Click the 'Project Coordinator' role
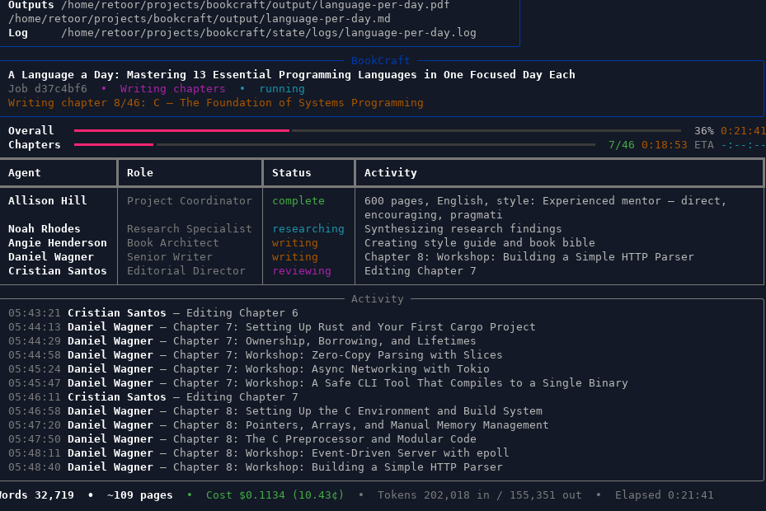Screen dimensions: 766x511 pyautogui.click(x=189, y=201)
